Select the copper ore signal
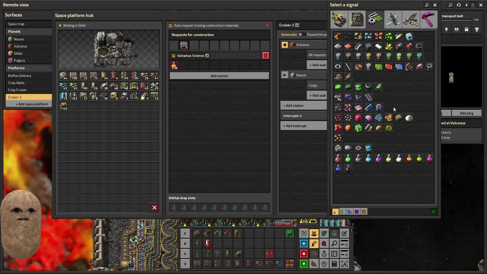 click(379, 36)
